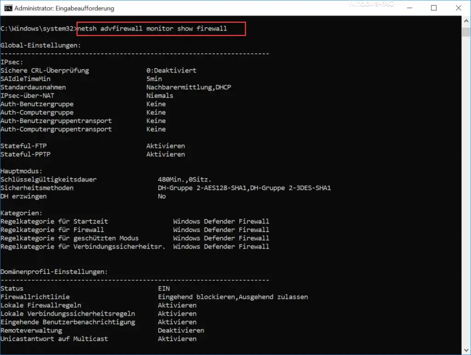The height and width of the screenshot is (355, 471).
Task: Click the Command Prompt icon in the title bar
Action: coord(7,7)
